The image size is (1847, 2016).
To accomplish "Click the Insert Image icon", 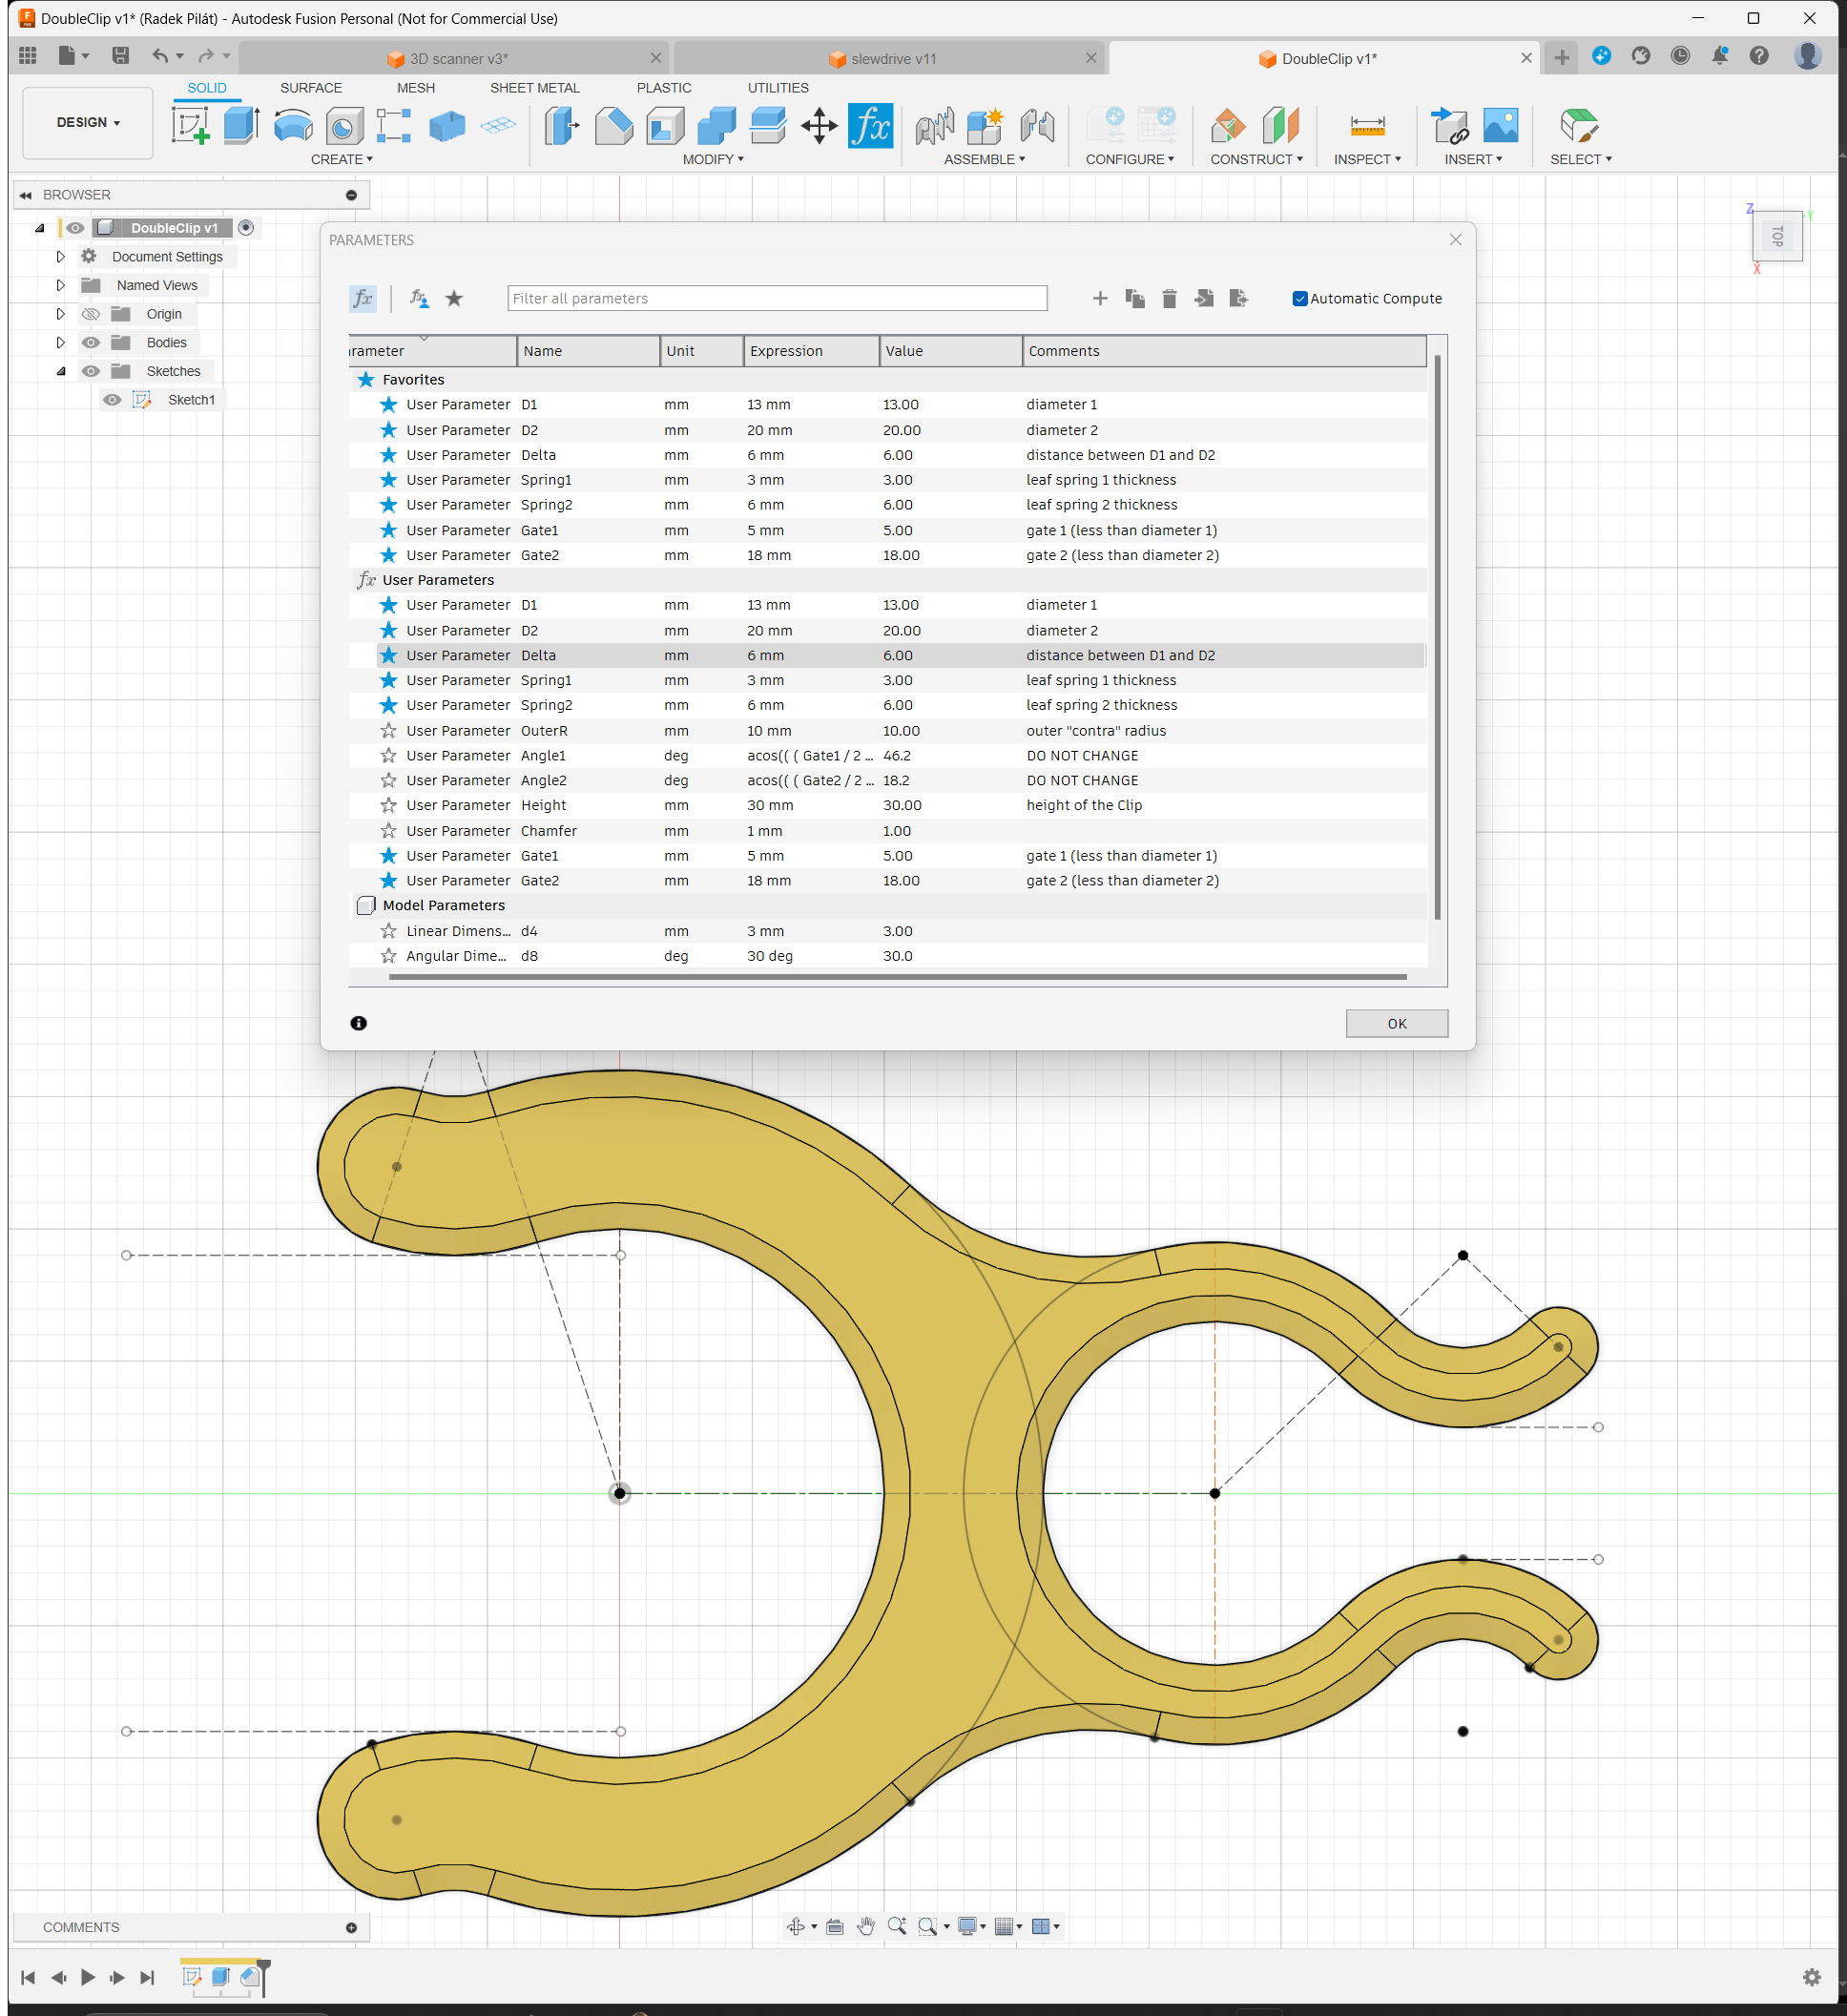I will (x=1501, y=126).
